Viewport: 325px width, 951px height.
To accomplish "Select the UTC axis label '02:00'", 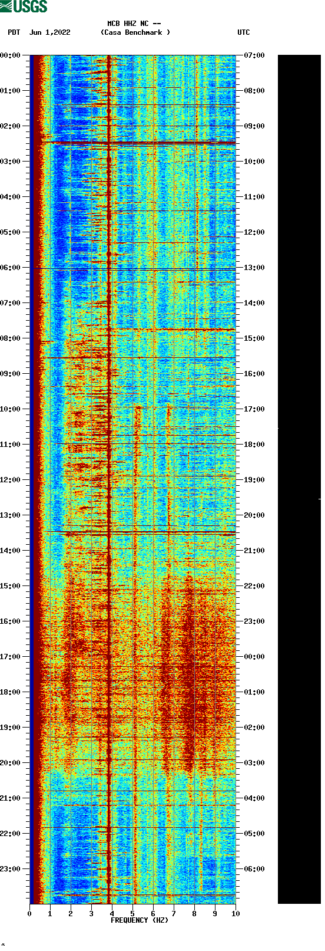I will click(254, 728).
